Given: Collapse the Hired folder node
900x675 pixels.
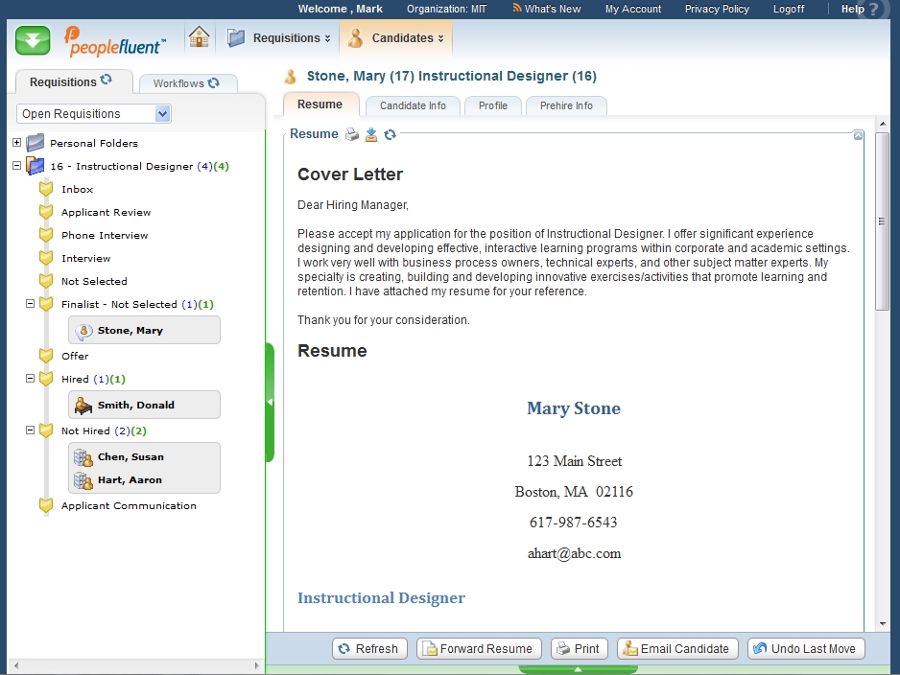Looking at the screenshot, I should click(x=31, y=379).
